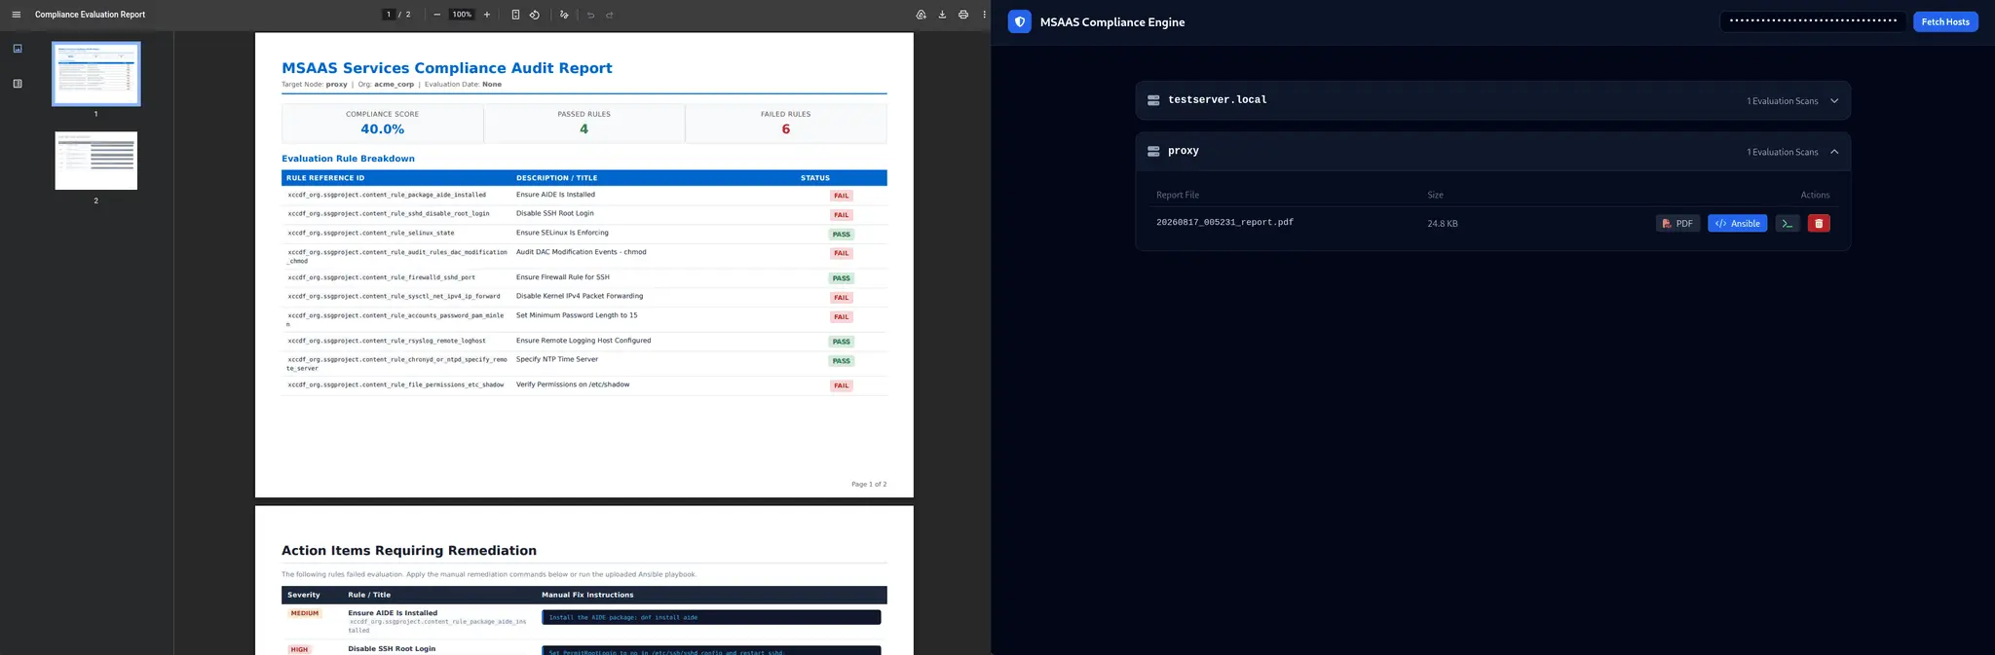Click the 'Compliance Evaluation Report' document title
Viewport: 1995px width, 655px height.
[x=90, y=15]
